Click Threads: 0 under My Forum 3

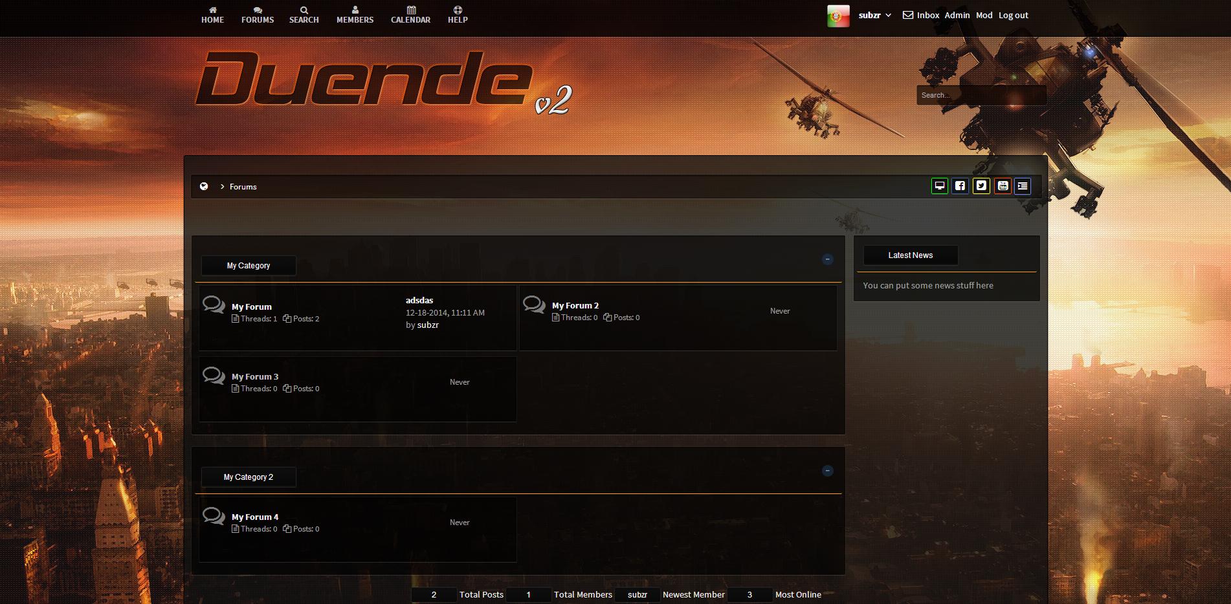coord(254,389)
